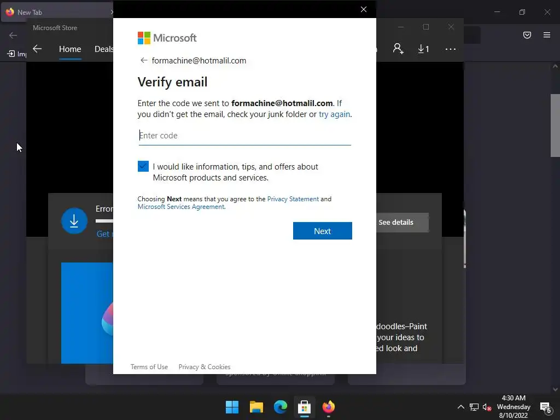The image size is (560, 420).
Task: Click the try again link
Action: point(334,114)
